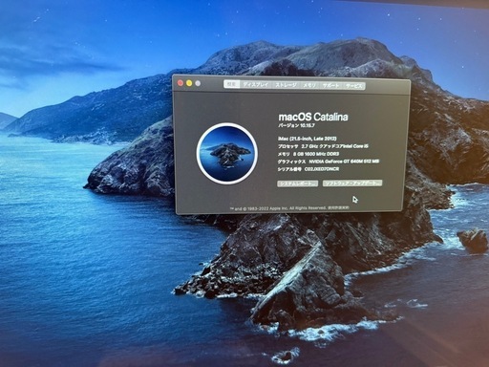Click the macOS Catalina island logo
The image size is (489, 367).
(x=226, y=153)
